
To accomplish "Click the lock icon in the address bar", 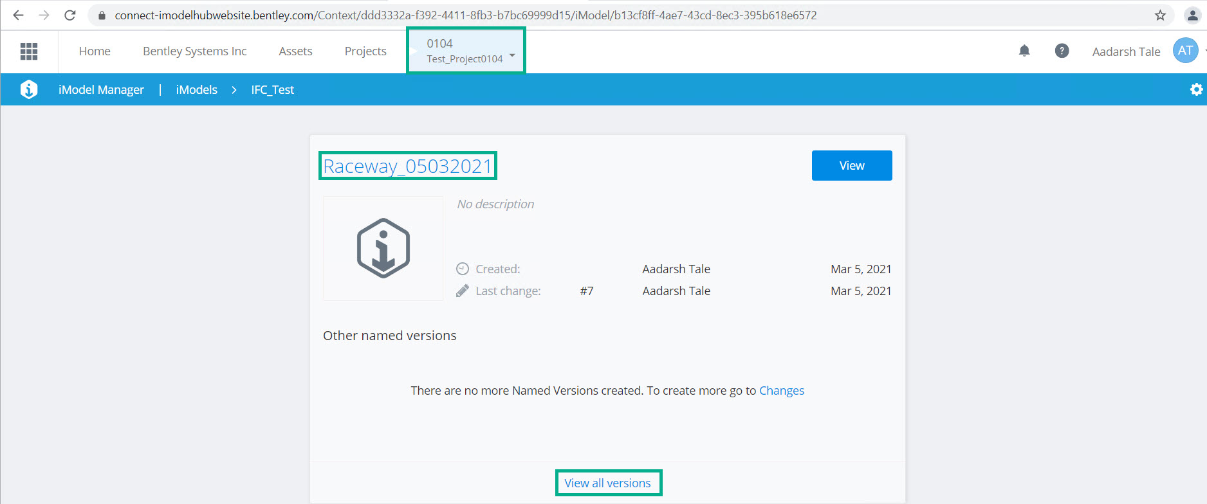I will [x=102, y=15].
